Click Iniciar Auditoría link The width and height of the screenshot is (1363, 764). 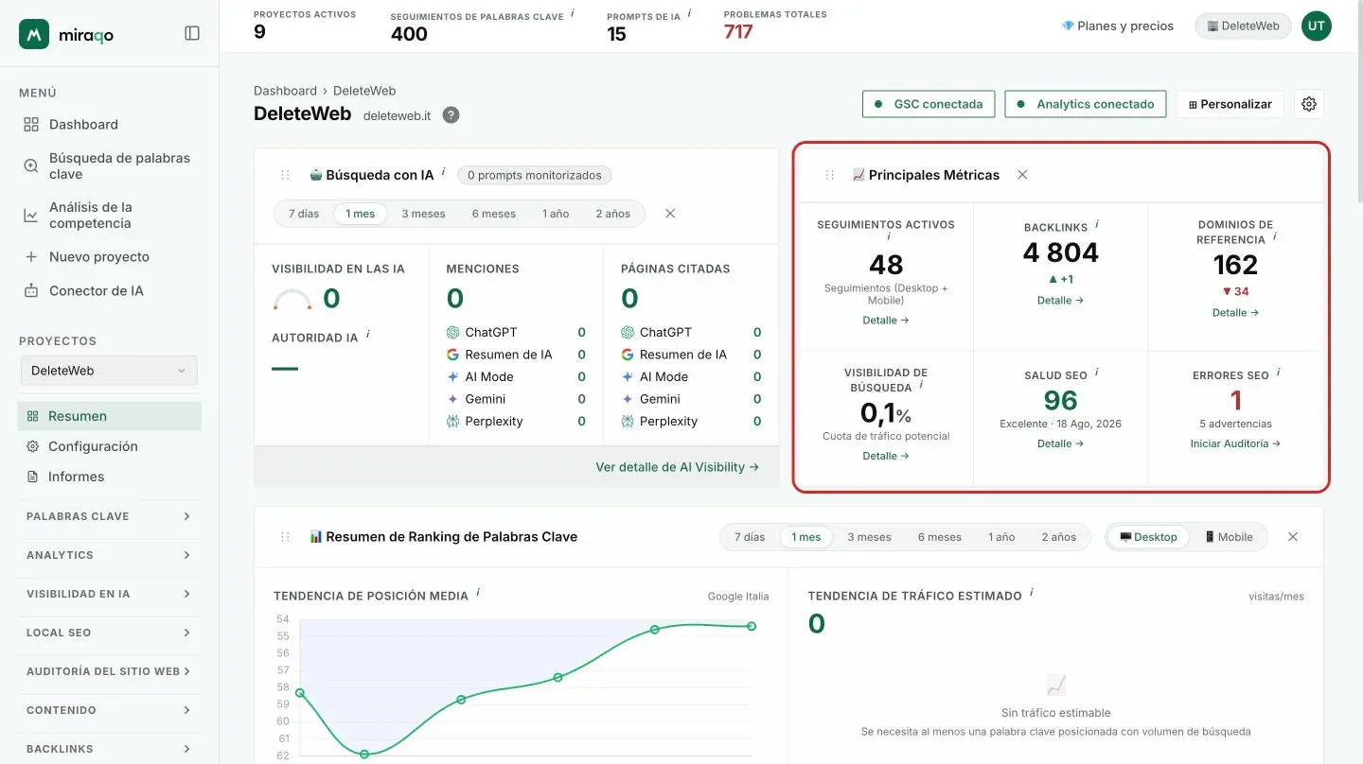(1235, 443)
